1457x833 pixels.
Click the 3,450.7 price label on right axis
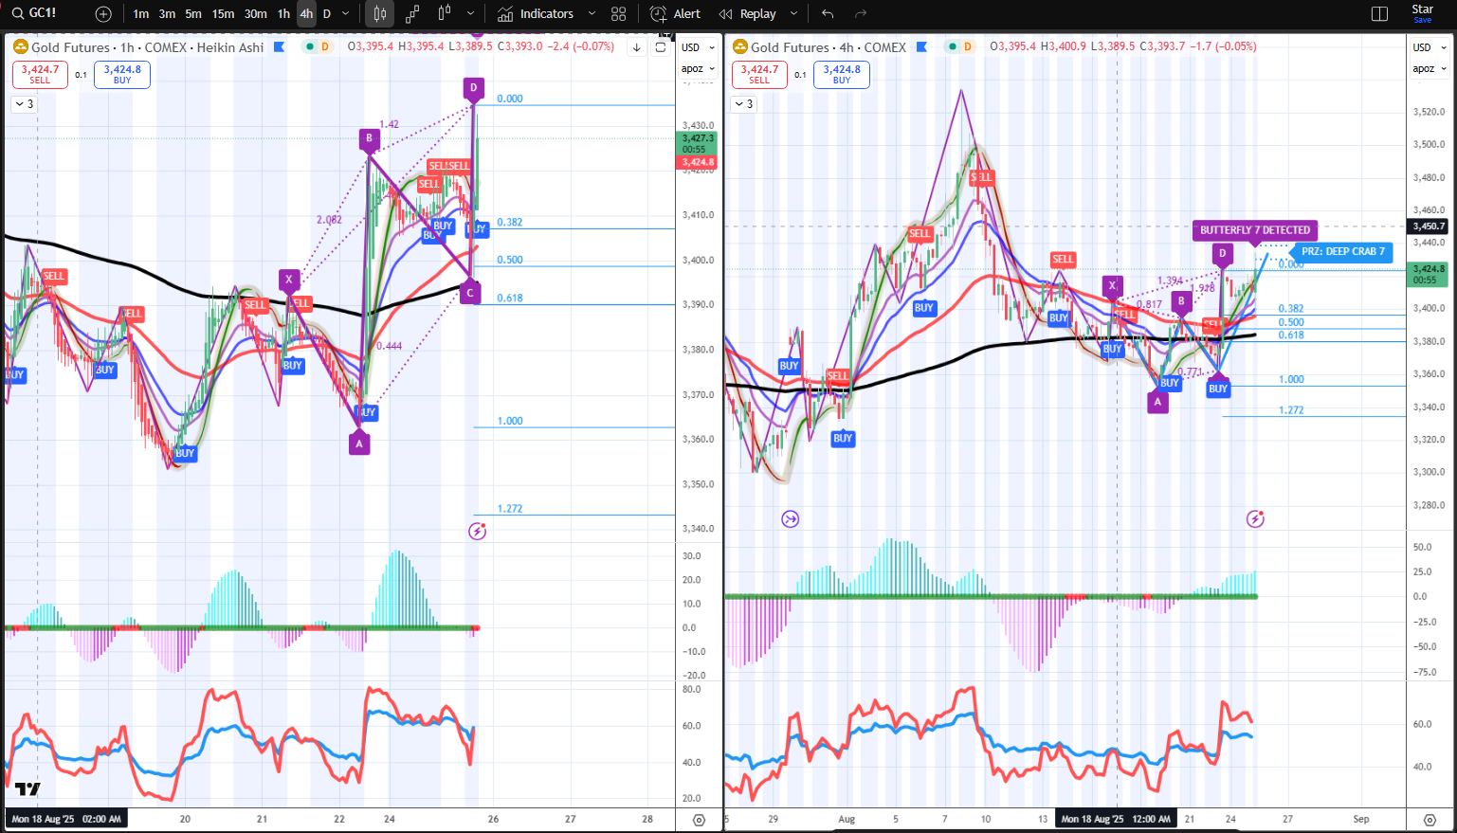[x=1429, y=226]
